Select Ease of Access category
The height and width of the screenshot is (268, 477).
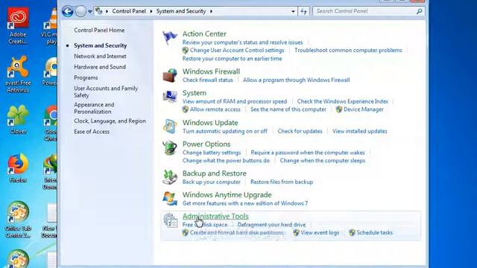(x=92, y=132)
